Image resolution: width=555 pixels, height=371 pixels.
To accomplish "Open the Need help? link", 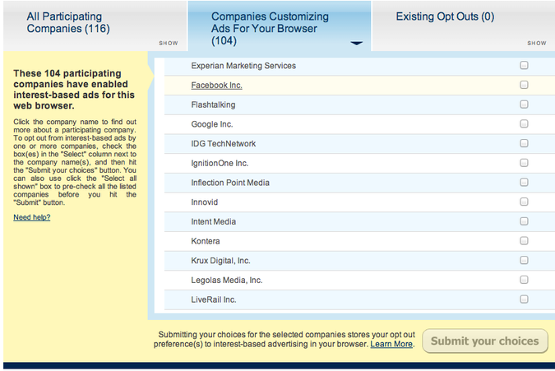I will pyautogui.click(x=32, y=217).
